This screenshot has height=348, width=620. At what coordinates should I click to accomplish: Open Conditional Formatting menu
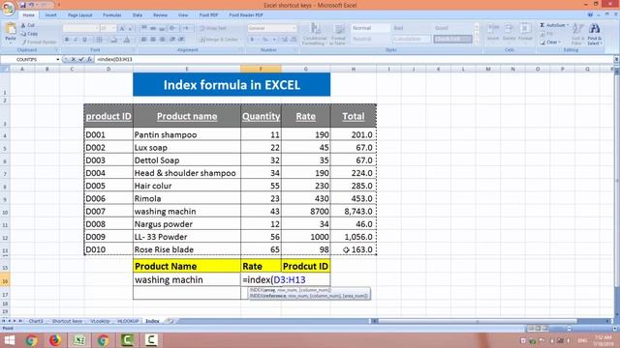point(314,34)
